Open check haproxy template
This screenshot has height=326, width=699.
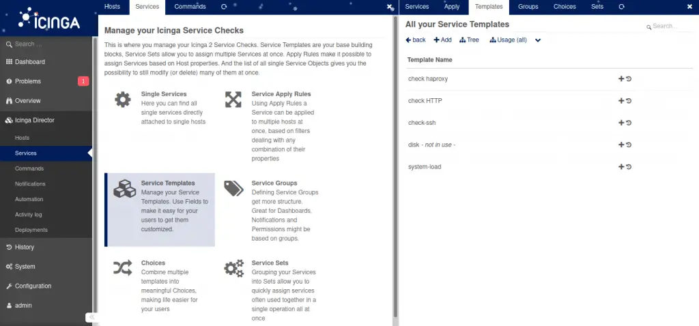pos(428,79)
